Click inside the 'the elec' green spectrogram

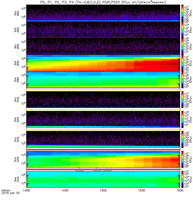click(103, 80)
